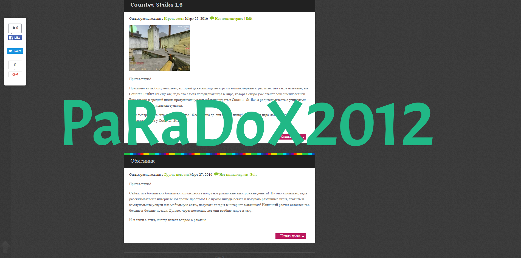Click the Facebook Like button
521x258 pixels.
click(x=15, y=38)
